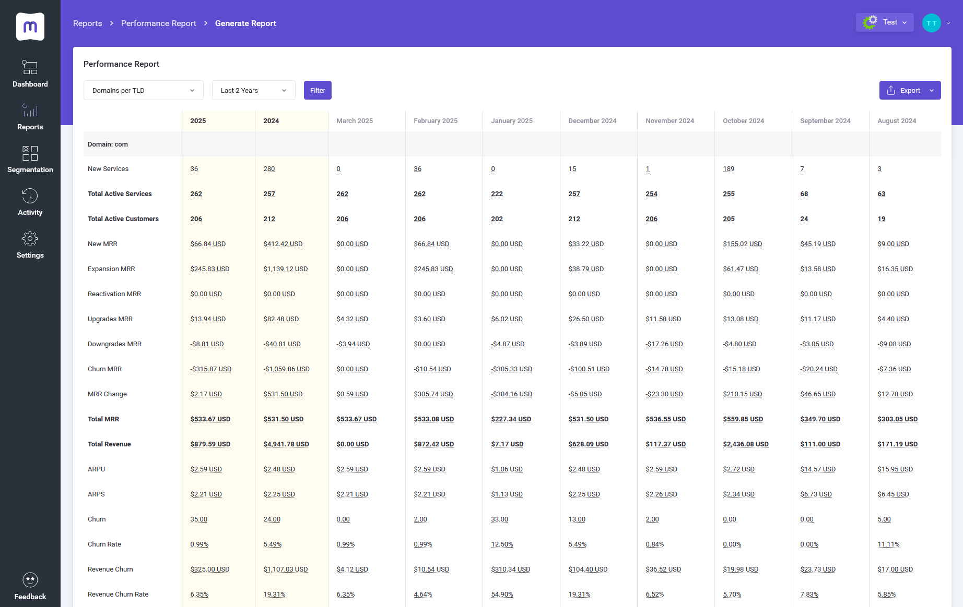Image resolution: width=963 pixels, height=607 pixels.
Task: Click Total Active Services 222 value
Action: 497,194
